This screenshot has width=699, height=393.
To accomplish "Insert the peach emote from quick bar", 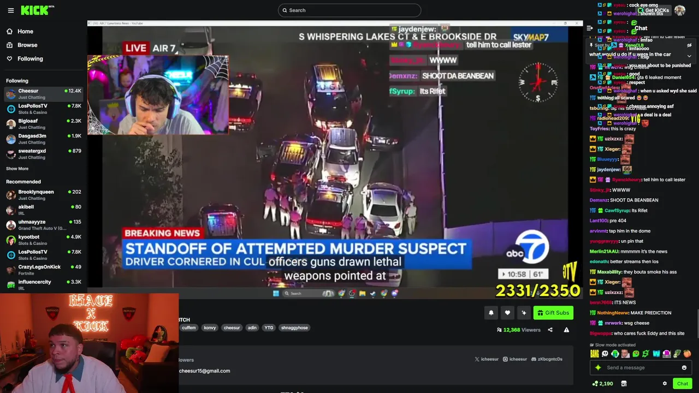I will tap(687, 354).
